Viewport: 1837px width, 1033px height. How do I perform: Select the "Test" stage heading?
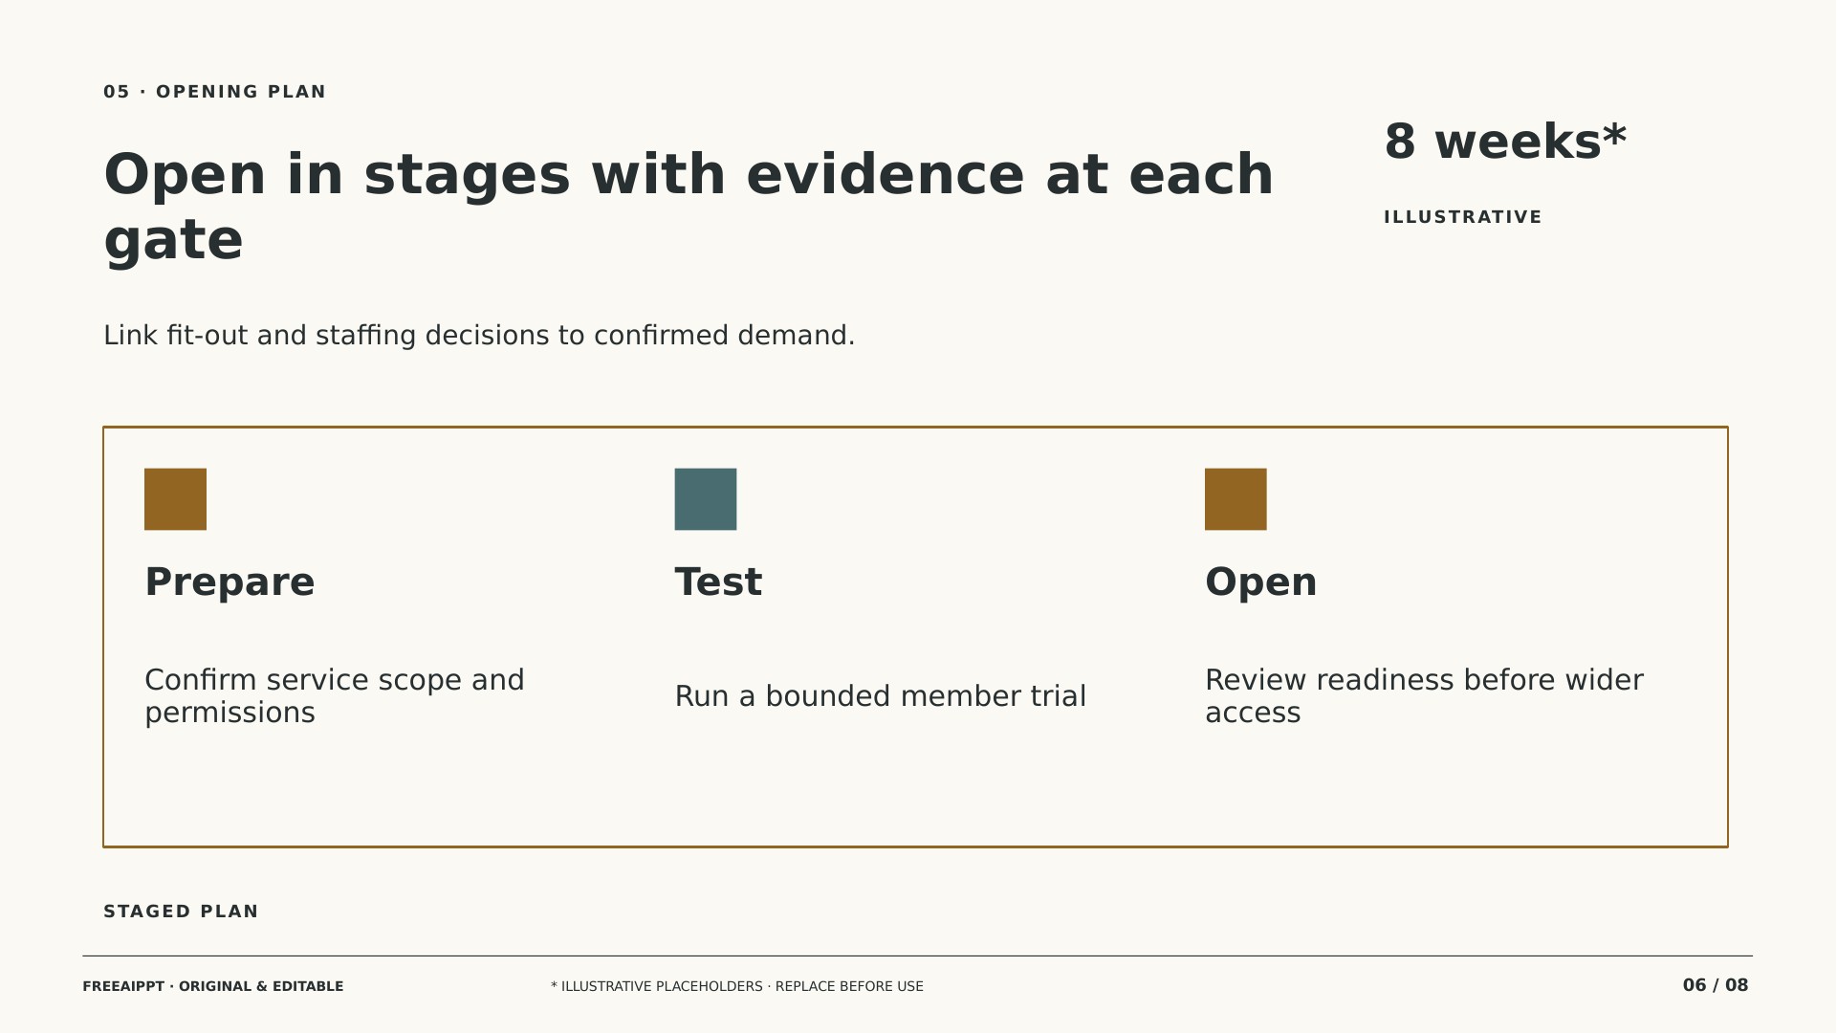(x=719, y=582)
